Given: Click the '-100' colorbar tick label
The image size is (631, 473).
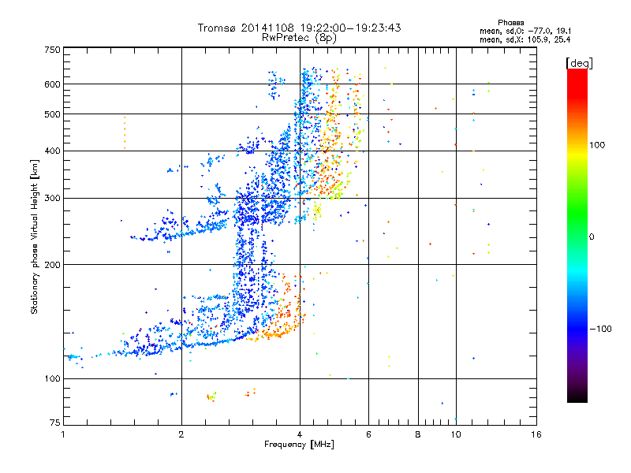Looking at the screenshot, I should 600,329.
